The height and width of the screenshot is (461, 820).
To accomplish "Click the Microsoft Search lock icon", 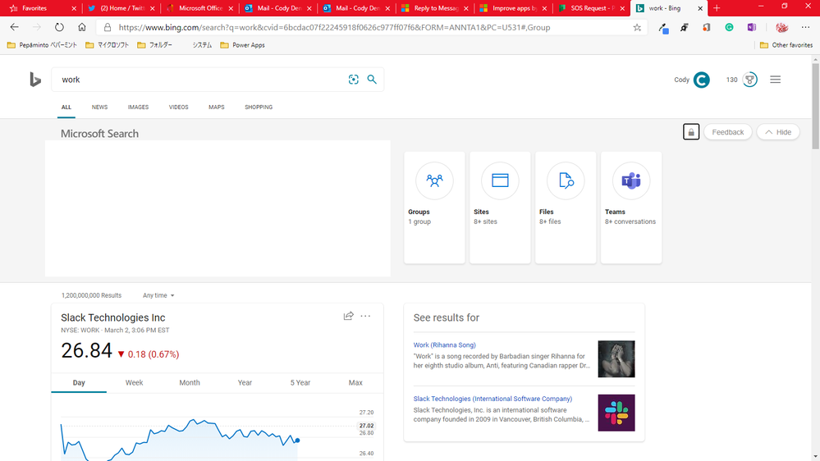I will coord(691,132).
